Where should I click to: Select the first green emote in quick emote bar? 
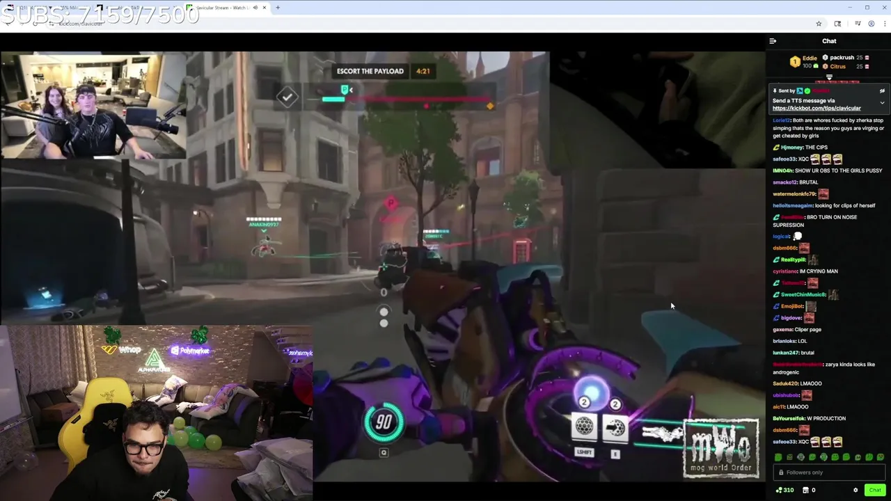778,457
